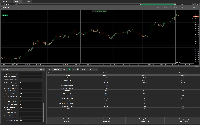Viewport: 200px width, 125px height.
Task: Click the flag icon at the top-right corner
Action: point(198,4)
